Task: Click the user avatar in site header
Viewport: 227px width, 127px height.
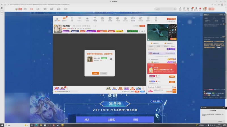Action: pos(205,9)
